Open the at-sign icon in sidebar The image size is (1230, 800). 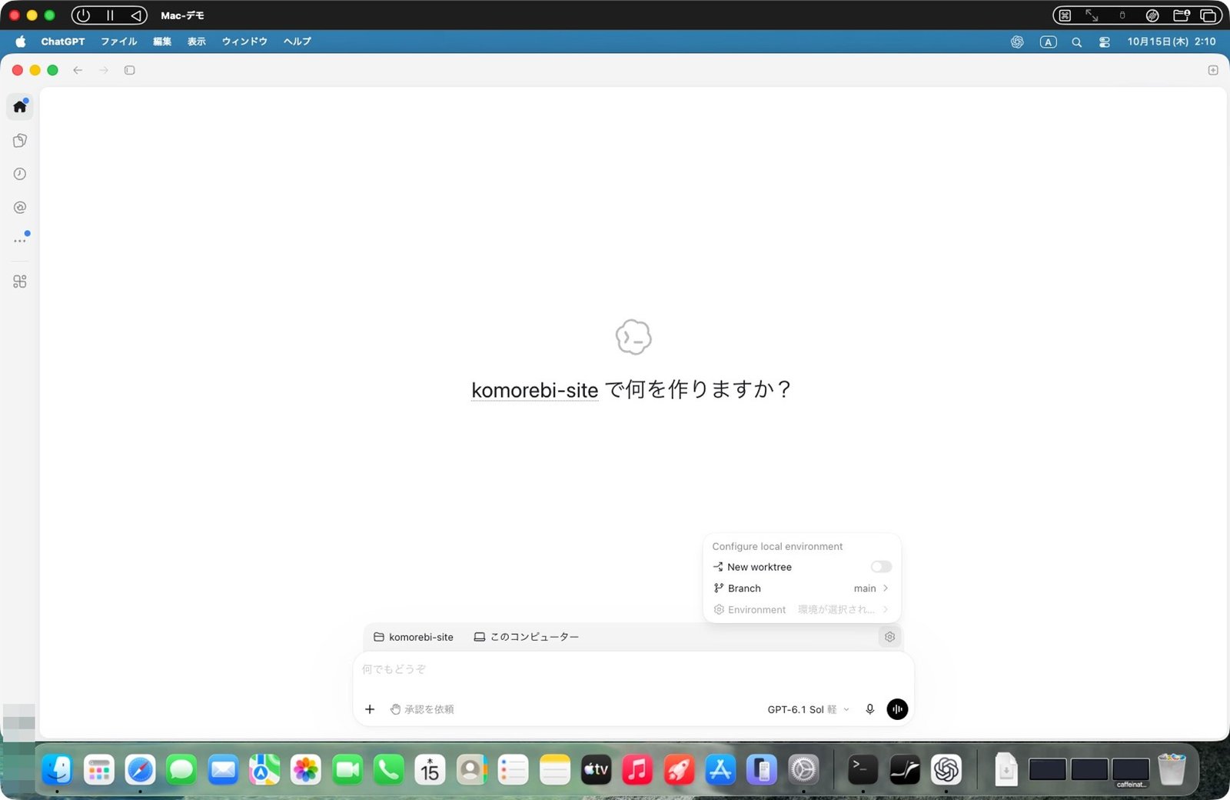(20, 207)
